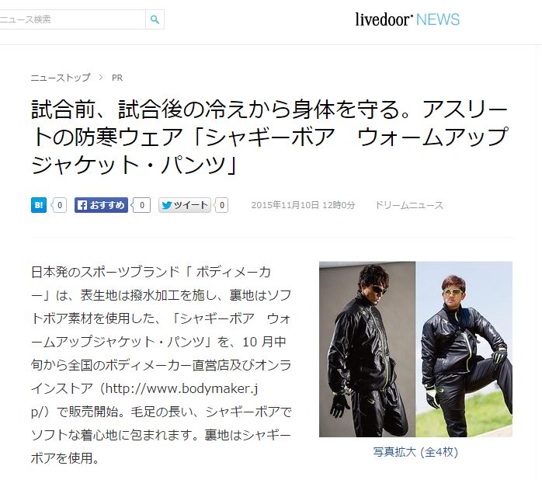Focus the ニュース検索 search field

(72, 19)
